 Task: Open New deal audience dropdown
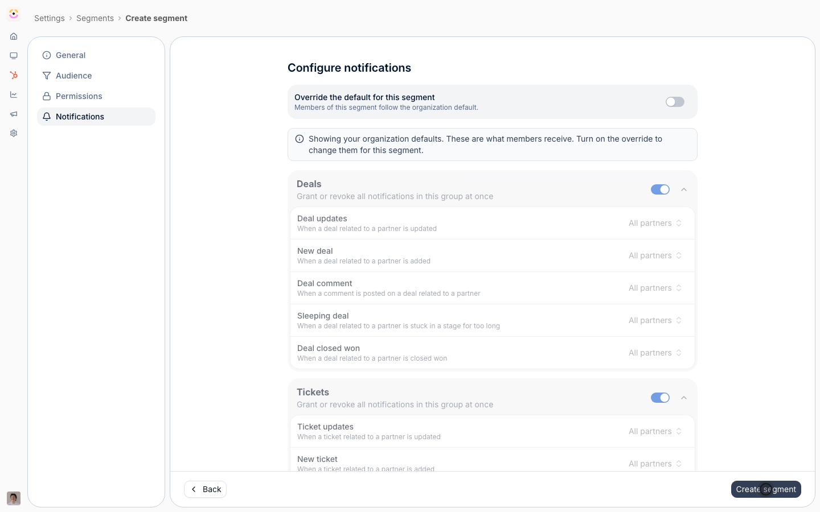click(655, 255)
